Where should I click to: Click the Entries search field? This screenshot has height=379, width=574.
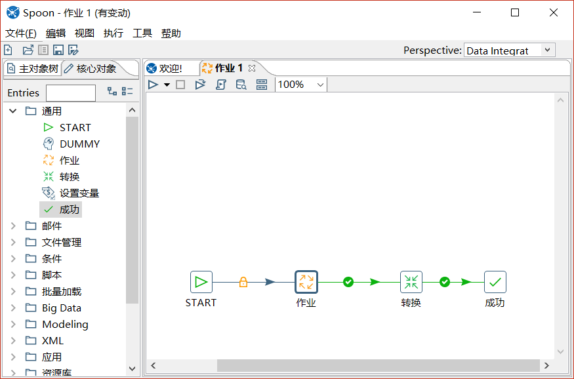(x=71, y=93)
